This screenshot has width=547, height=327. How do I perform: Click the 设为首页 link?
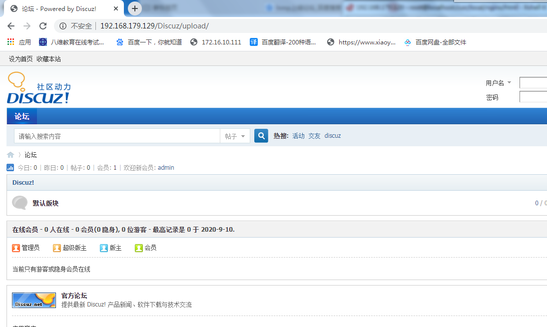20,59
